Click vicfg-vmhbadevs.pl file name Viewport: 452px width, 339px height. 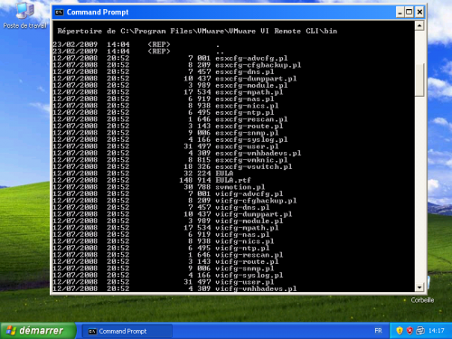point(256,288)
